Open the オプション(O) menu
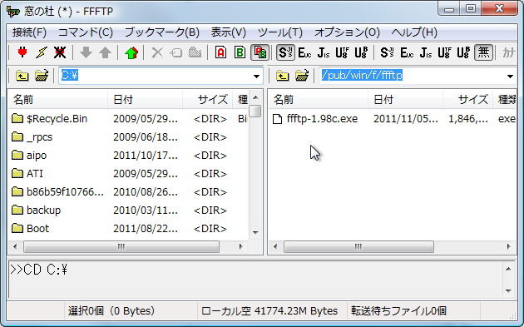 click(x=347, y=32)
